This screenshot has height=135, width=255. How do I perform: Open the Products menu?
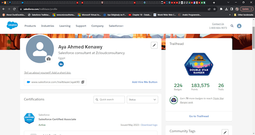(x=30, y=26)
